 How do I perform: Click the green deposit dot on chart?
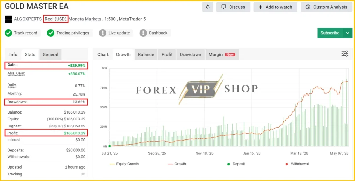(109, 146)
